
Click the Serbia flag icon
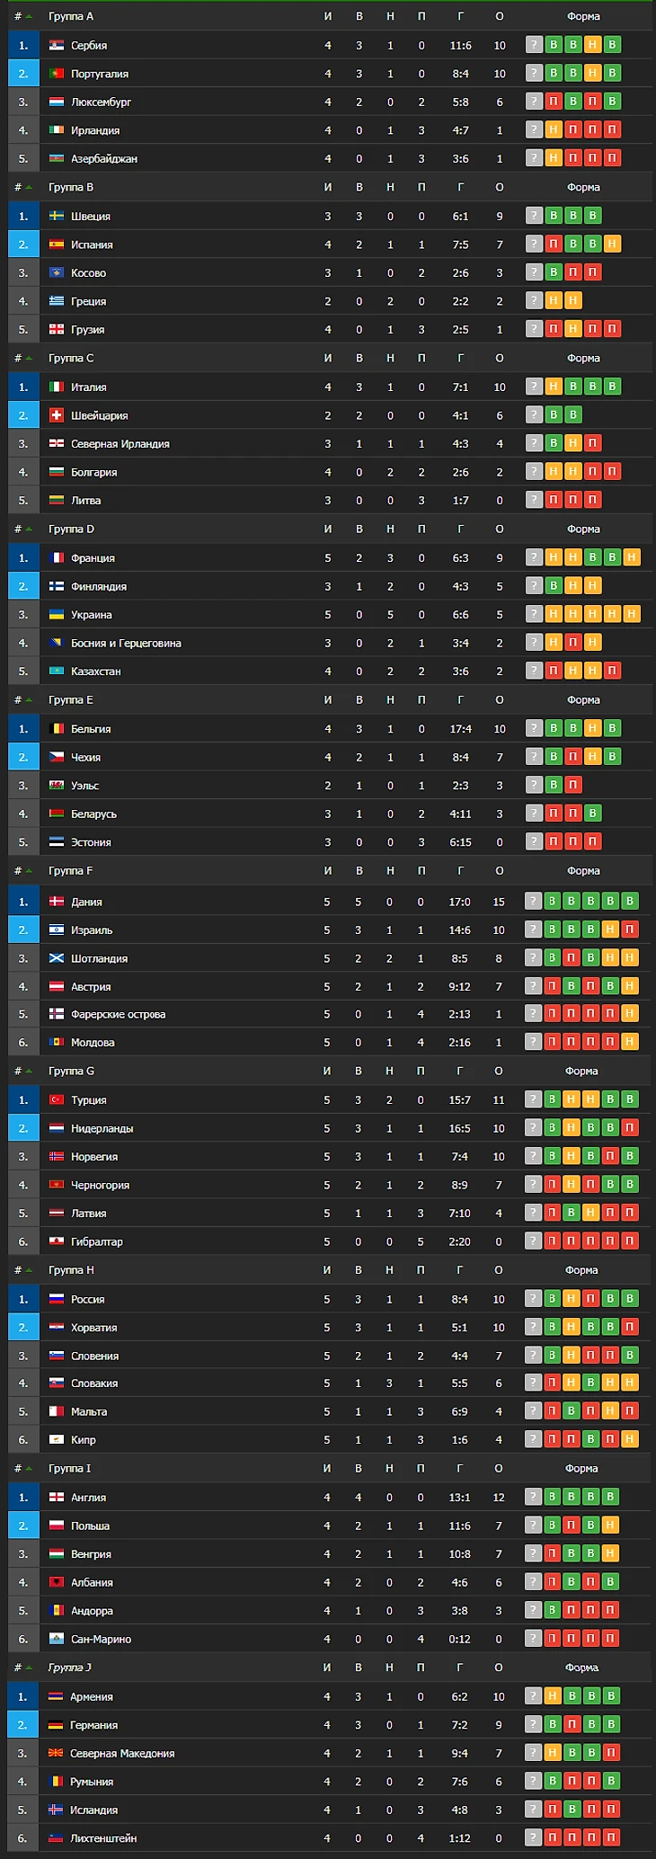tap(56, 46)
